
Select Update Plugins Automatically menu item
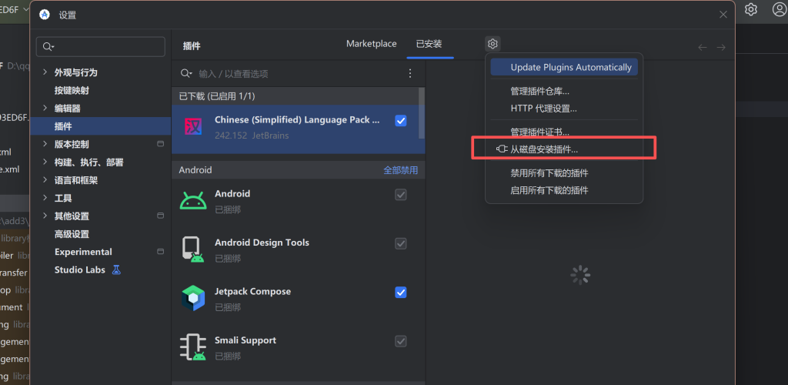click(564, 67)
